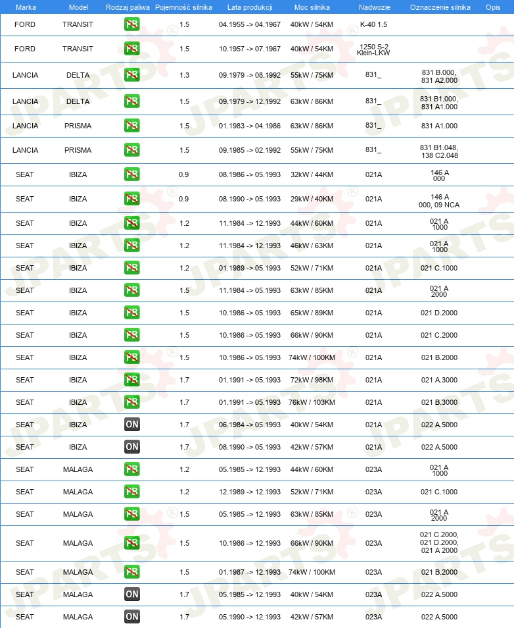Select the 'K-40 1.5' body cell

pos(373,24)
